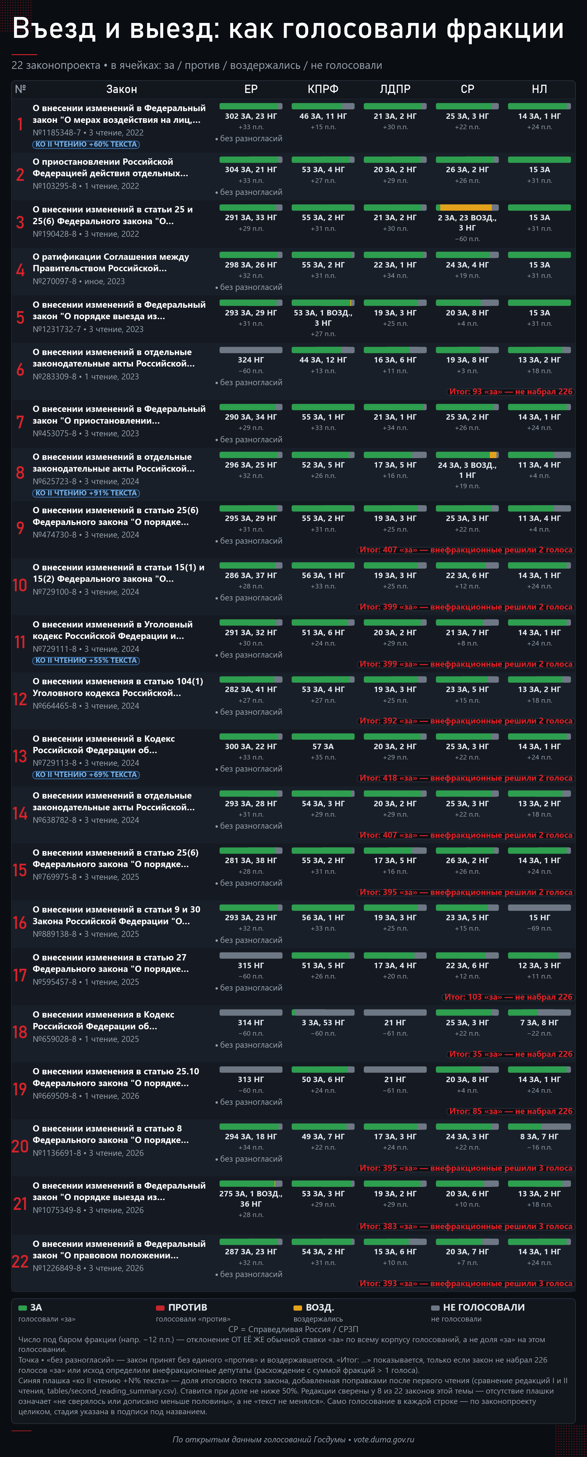Click the gray ЕР bar for law 6
The image size is (587, 1457).
click(x=251, y=350)
